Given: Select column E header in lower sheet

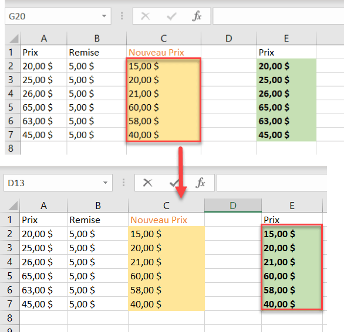Looking at the screenshot, I should tap(292, 206).
